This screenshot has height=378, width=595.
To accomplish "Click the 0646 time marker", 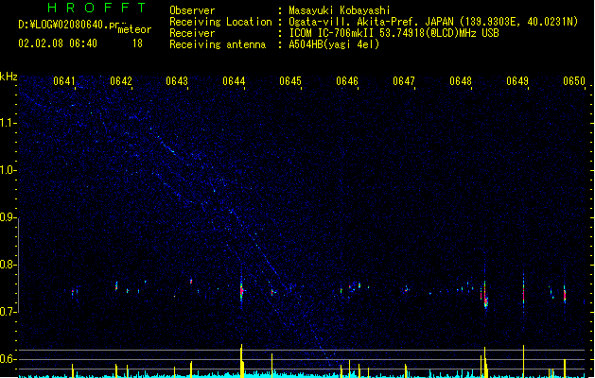I will 347,81.
